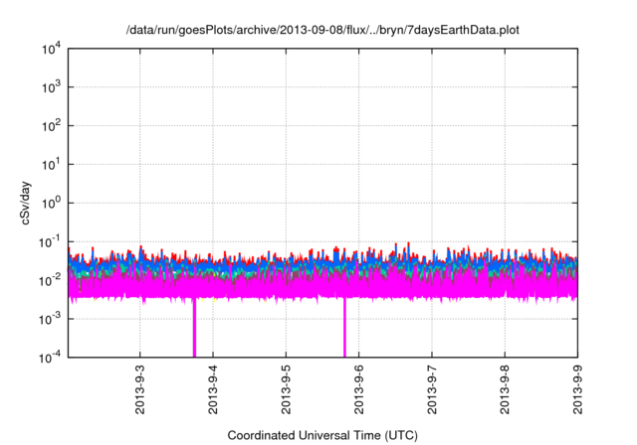Click the magenta dropout spike before 2013-9-4
The width and height of the screenshot is (637, 445).
click(194, 328)
